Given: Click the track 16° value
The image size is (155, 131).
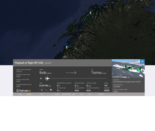Looking at the screenshot, I should tap(106, 86).
